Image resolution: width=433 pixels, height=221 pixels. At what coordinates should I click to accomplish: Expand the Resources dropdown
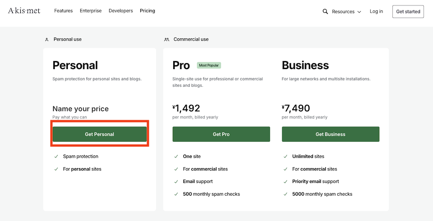point(346,12)
